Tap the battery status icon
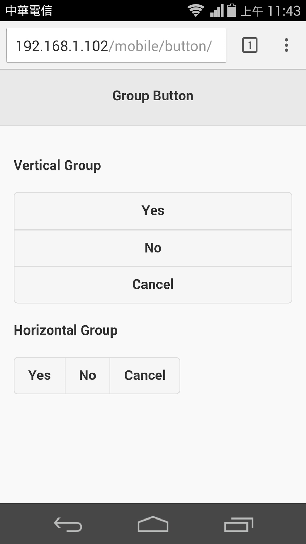 pos(232,10)
